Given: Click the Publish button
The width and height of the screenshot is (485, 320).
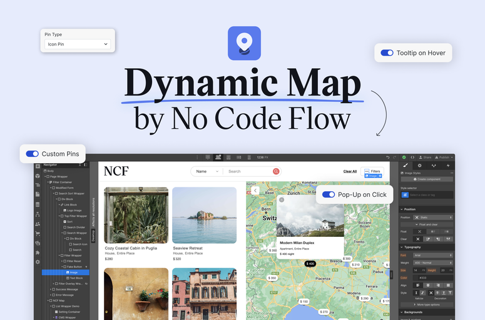Looking at the screenshot, I should 444,157.
